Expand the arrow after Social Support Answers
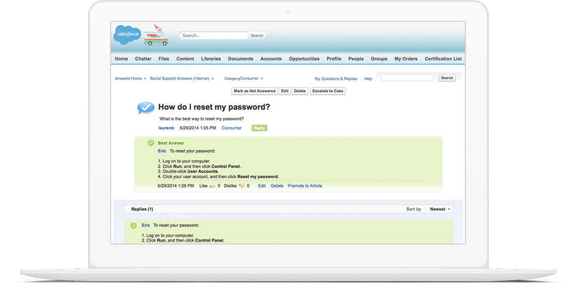Screen dimensions: 578x305 click(212, 79)
